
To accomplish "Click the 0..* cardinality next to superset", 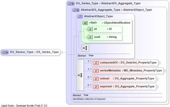I will click(90, 85).
